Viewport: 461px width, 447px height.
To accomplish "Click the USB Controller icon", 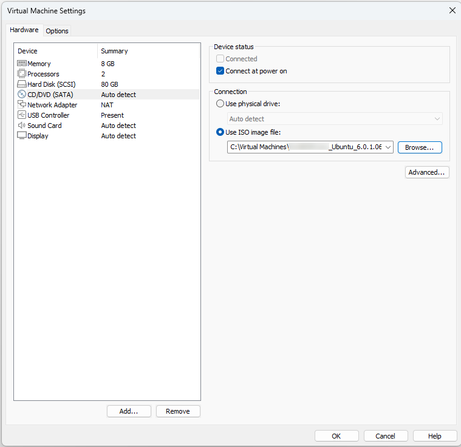I will click(22, 115).
